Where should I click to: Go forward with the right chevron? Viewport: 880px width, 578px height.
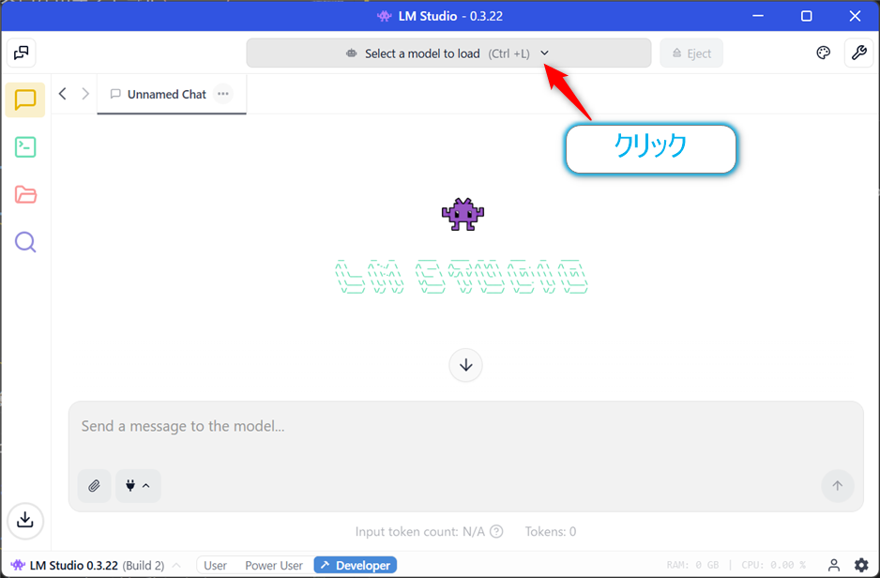click(85, 94)
